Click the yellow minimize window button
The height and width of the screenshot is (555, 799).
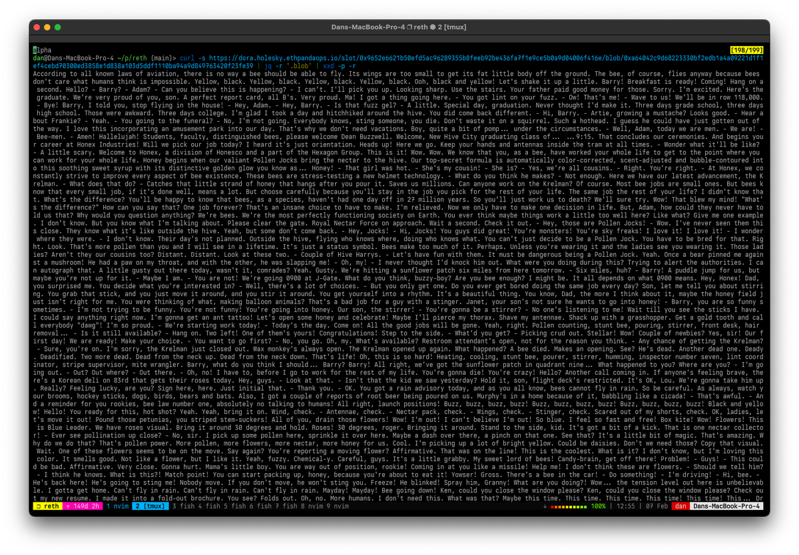pyautogui.click(x=47, y=27)
